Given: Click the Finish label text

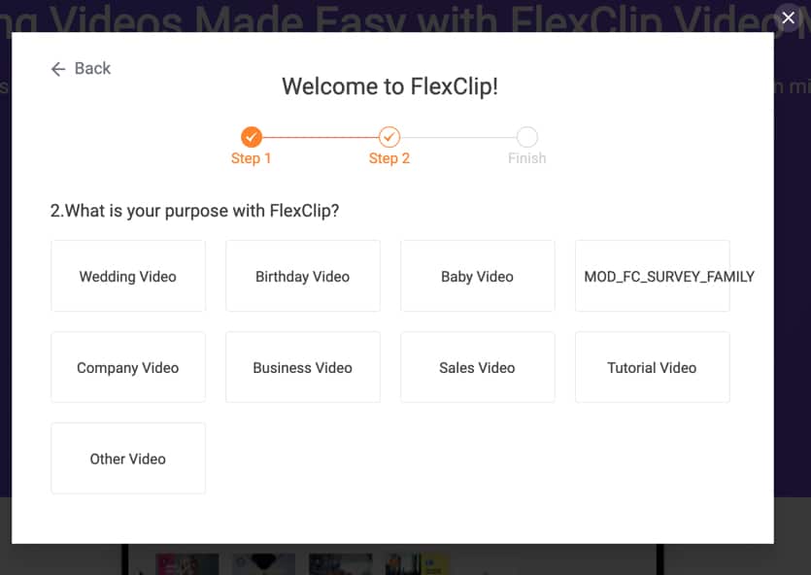Looking at the screenshot, I should coord(526,157).
